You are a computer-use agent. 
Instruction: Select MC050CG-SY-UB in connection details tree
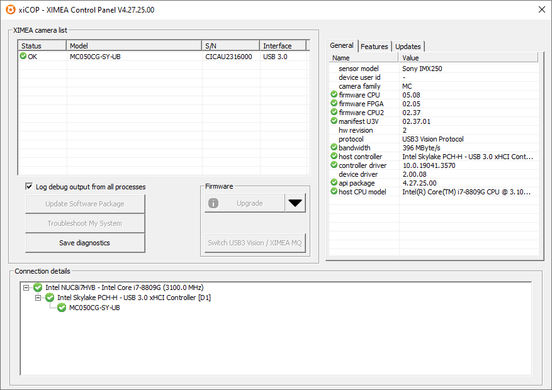(94, 308)
